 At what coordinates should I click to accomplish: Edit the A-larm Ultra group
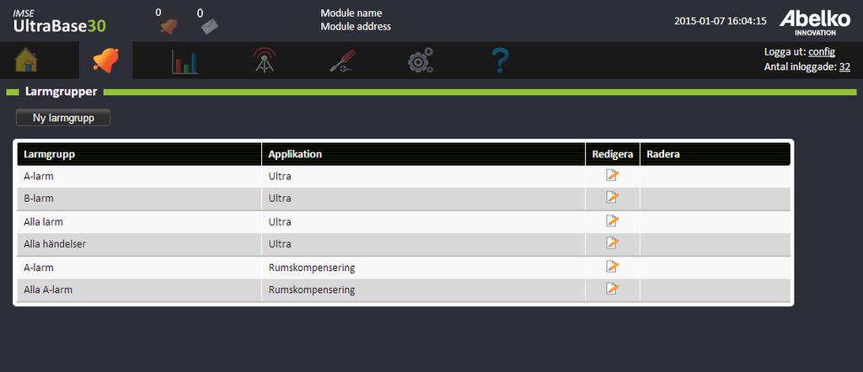[x=613, y=175]
